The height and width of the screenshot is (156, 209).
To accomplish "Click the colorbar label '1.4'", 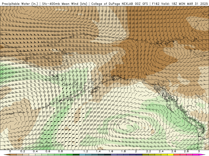I will point(98,151).
